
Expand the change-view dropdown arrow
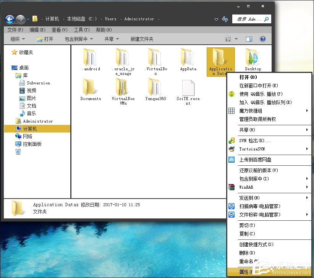(236, 39)
